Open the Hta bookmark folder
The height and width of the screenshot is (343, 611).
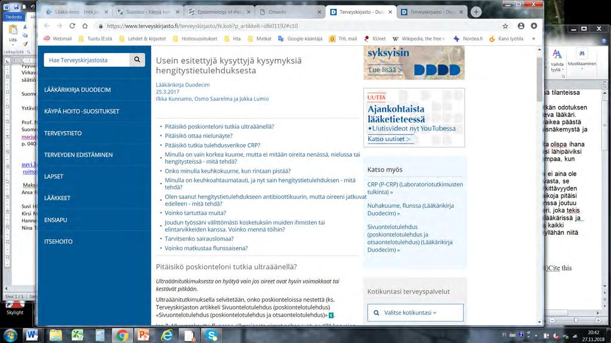[233, 39]
